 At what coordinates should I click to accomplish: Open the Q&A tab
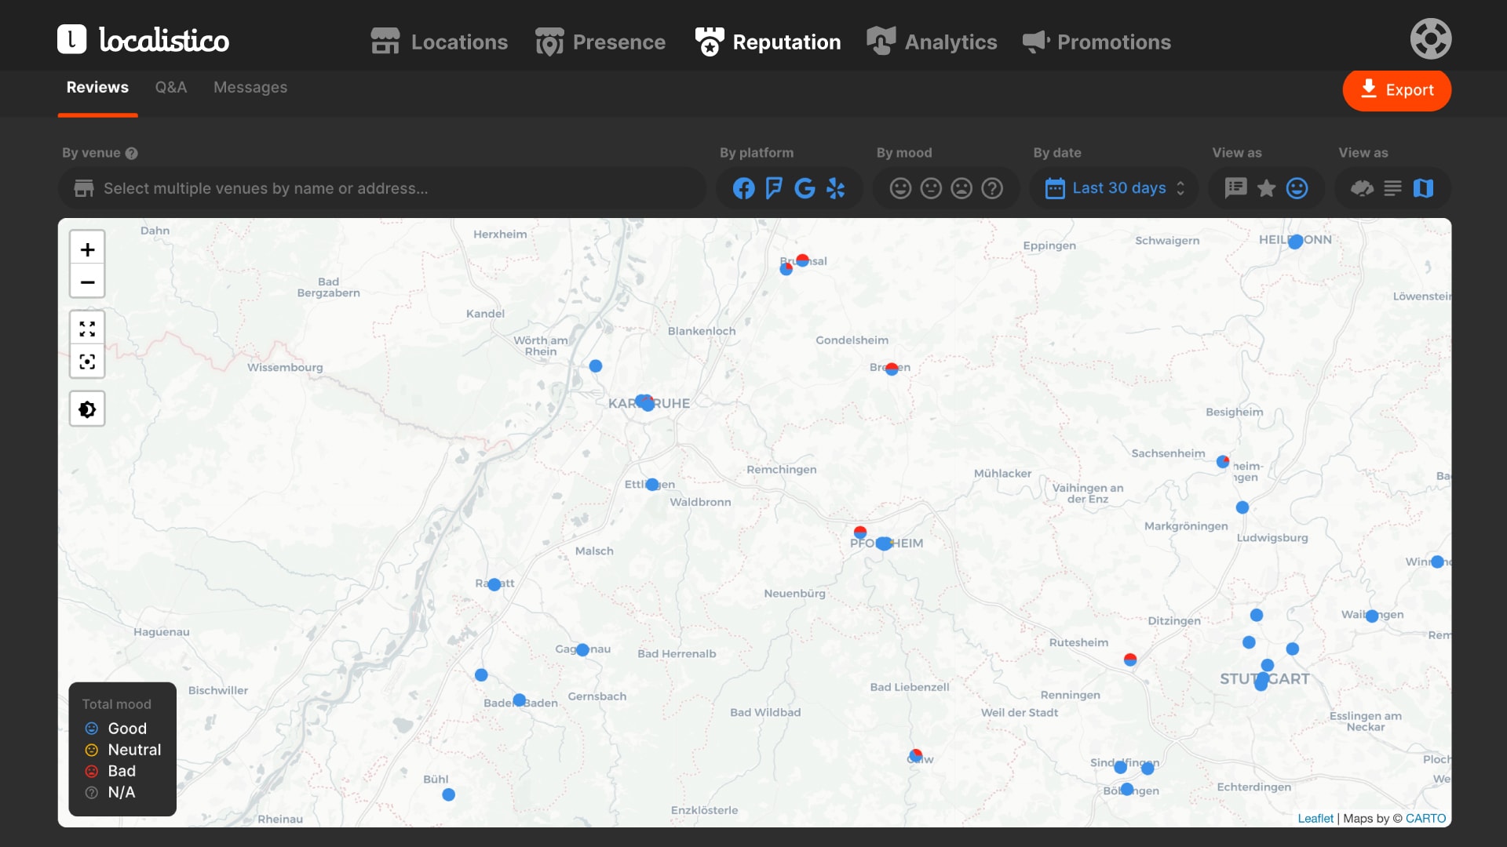(x=170, y=87)
